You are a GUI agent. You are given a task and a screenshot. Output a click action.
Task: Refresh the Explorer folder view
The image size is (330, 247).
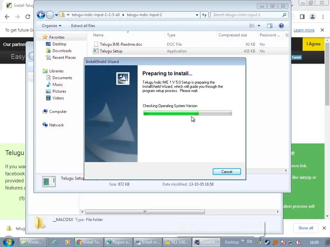tap(204, 15)
